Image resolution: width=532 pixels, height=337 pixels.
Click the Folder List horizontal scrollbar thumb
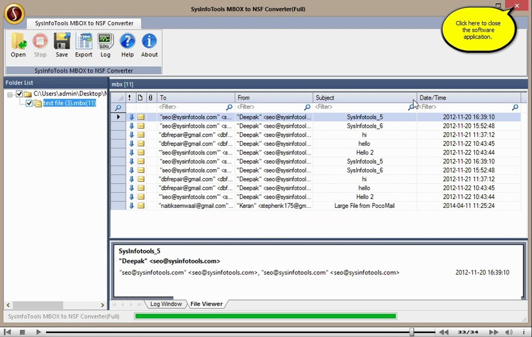tap(38, 305)
